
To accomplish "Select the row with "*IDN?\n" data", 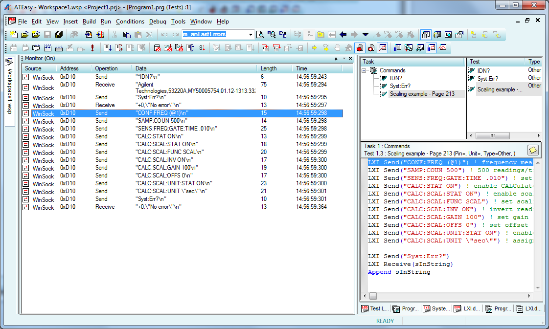I will pos(182,77).
